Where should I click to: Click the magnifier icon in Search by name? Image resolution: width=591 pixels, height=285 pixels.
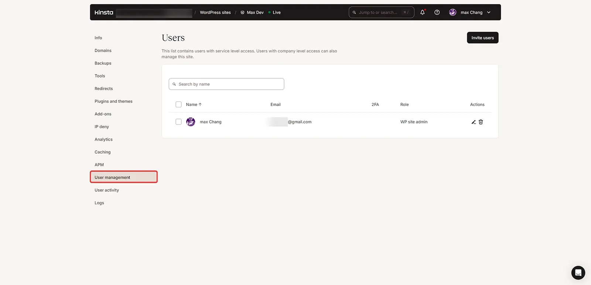coord(174,84)
